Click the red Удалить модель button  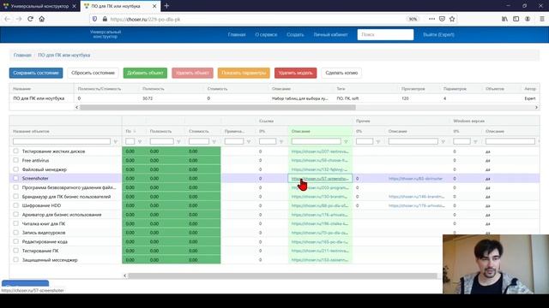(x=295, y=73)
